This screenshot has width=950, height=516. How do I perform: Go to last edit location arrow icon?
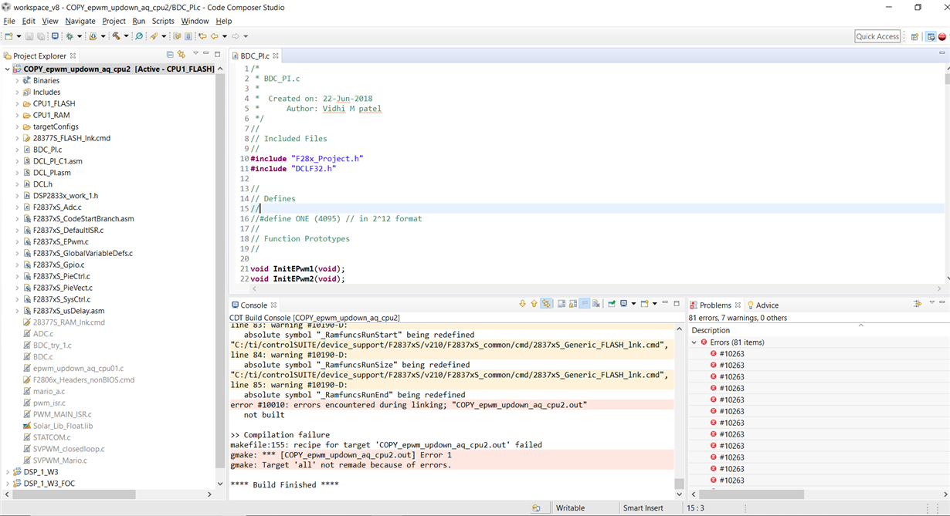pyautogui.click(x=202, y=36)
